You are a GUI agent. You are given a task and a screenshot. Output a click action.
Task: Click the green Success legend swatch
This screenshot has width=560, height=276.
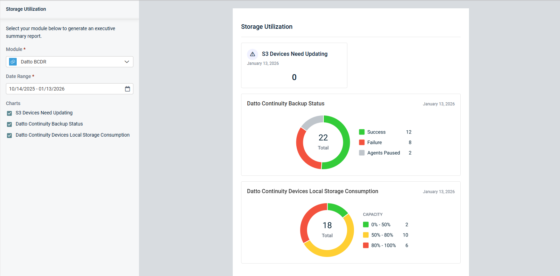(x=362, y=132)
